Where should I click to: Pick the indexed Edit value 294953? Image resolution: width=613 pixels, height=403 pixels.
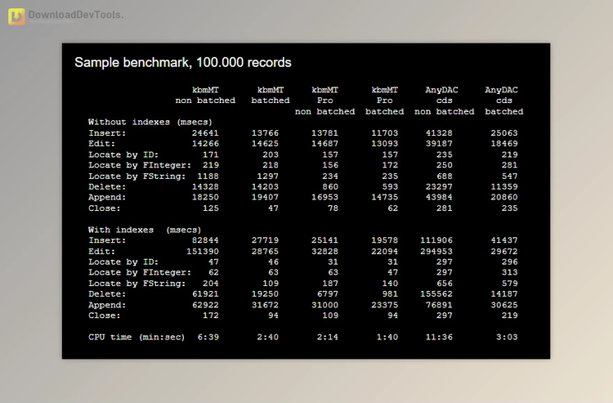click(x=436, y=251)
